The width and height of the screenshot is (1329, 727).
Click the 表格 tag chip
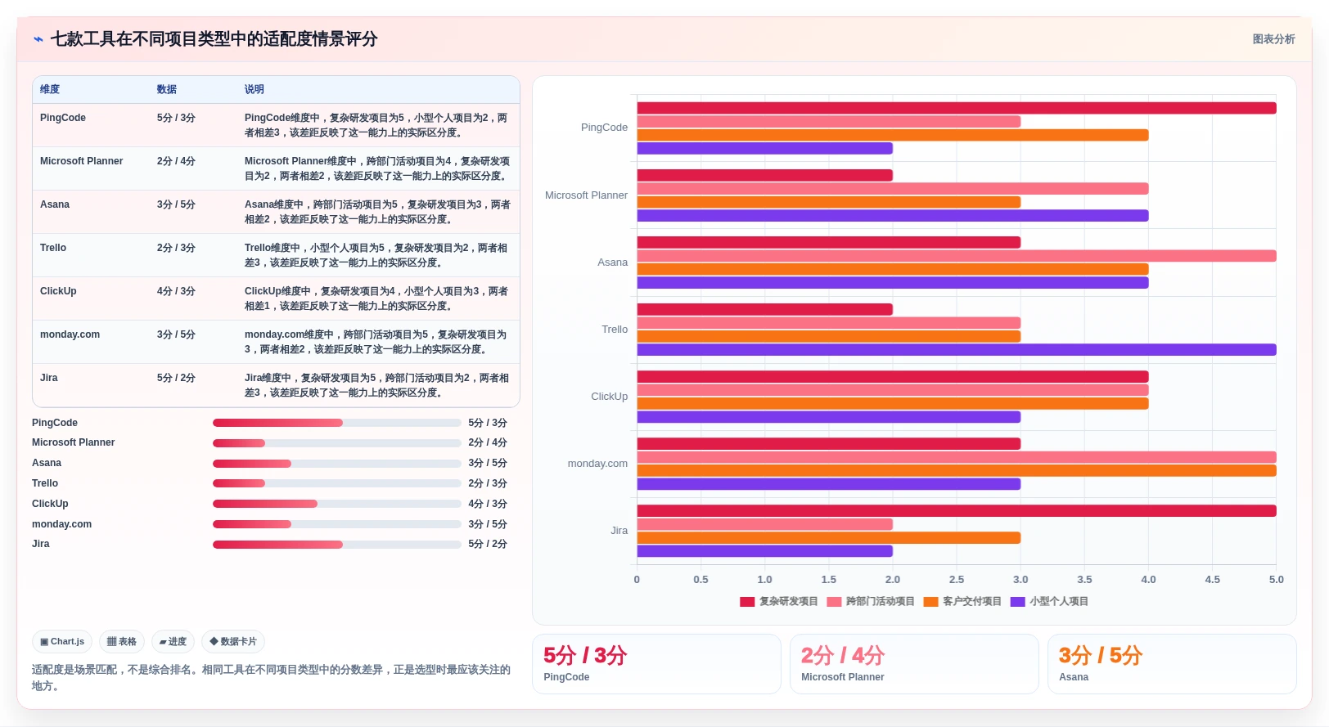pyautogui.click(x=122, y=642)
